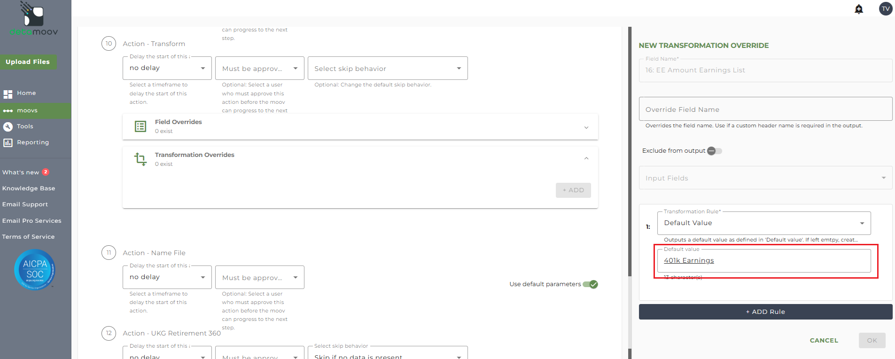
Task: Open the Input Fields dropdown
Action: (765, 178)
